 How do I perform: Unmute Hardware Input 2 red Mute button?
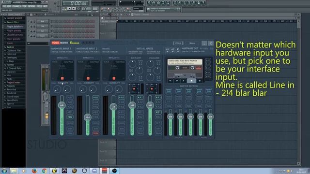[x=96, y=133]
